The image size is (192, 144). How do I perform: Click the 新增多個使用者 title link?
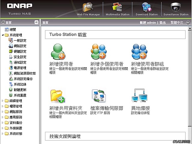[107, 64]
